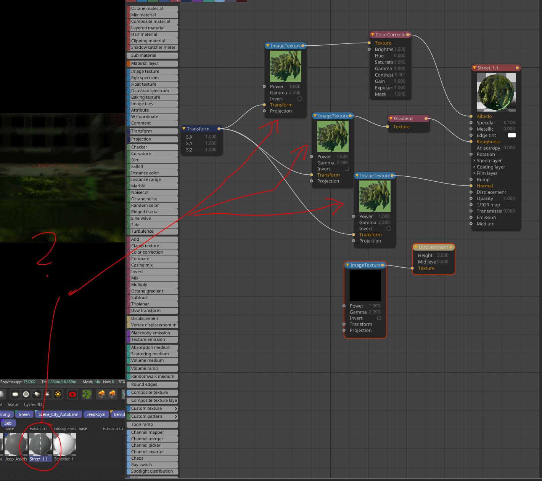Click the red camera icon
This screenshot has height=481, width=542.
tap(72, 394)
